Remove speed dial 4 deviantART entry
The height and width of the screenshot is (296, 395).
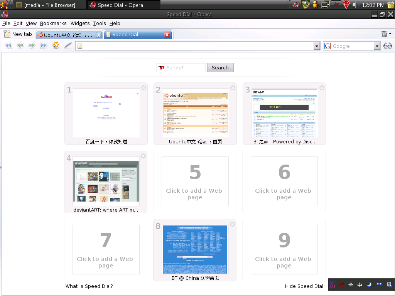coord(143,156)
